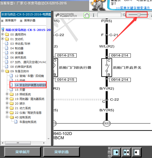The width and height of the screenshot is (152, 158).
Task: Expand the 22 仪表/驾驶员信息 folder
Action: (x=7, y=112)
